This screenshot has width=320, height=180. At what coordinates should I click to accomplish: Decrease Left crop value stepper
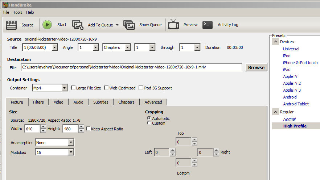click(173, 154)
